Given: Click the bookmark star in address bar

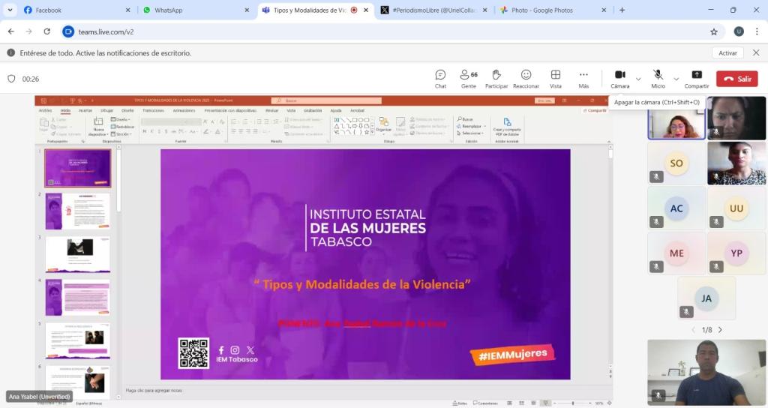Looking at the screenshot, I should coord(714,31).
